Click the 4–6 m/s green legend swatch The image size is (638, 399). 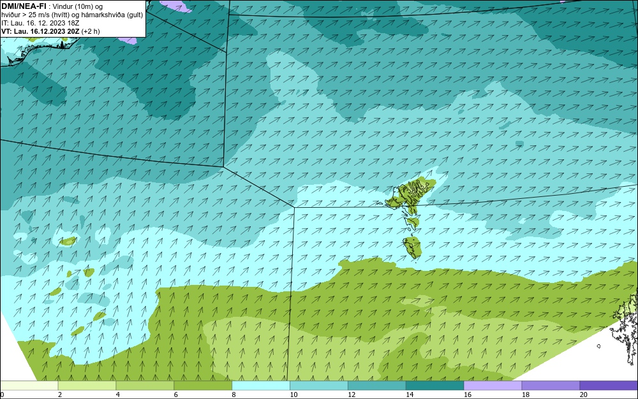(145, 385)
